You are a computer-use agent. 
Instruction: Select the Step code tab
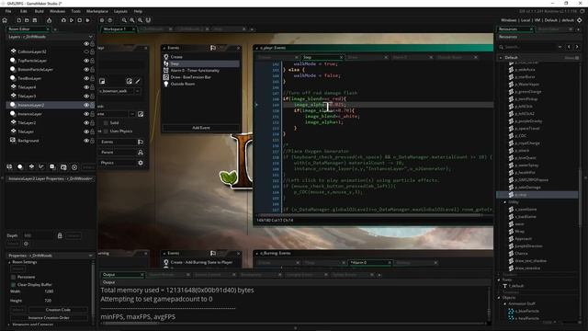point(322,57)
